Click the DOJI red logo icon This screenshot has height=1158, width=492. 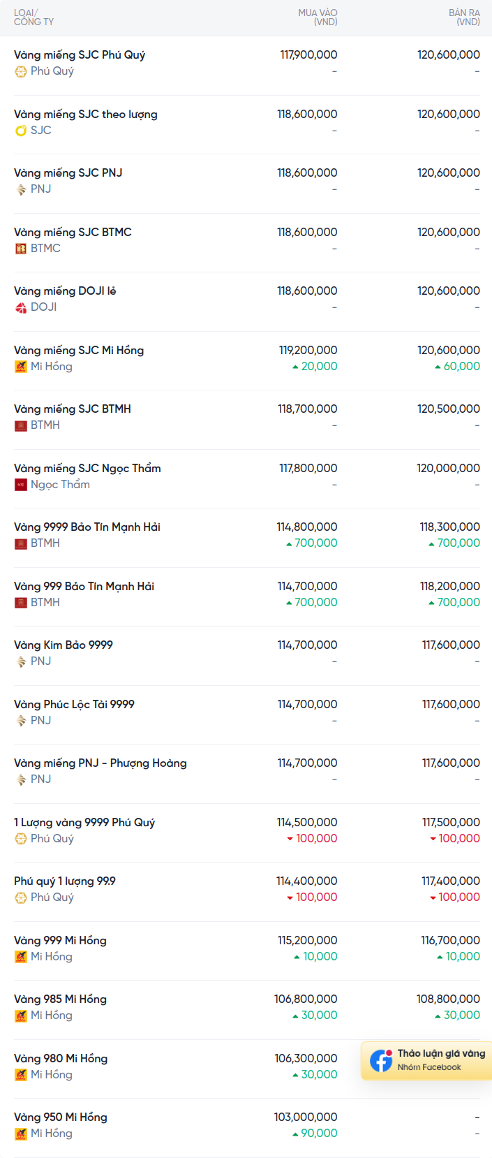coord(21,307)
